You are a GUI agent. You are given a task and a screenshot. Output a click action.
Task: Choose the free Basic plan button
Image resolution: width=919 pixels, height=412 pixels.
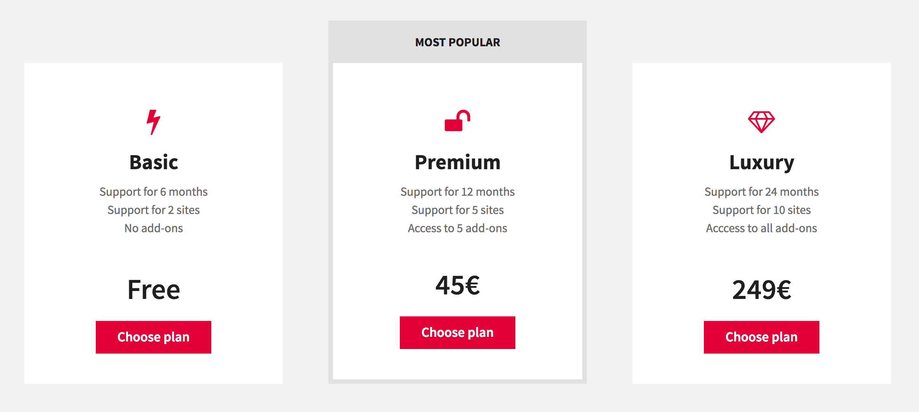click(154, 337)
